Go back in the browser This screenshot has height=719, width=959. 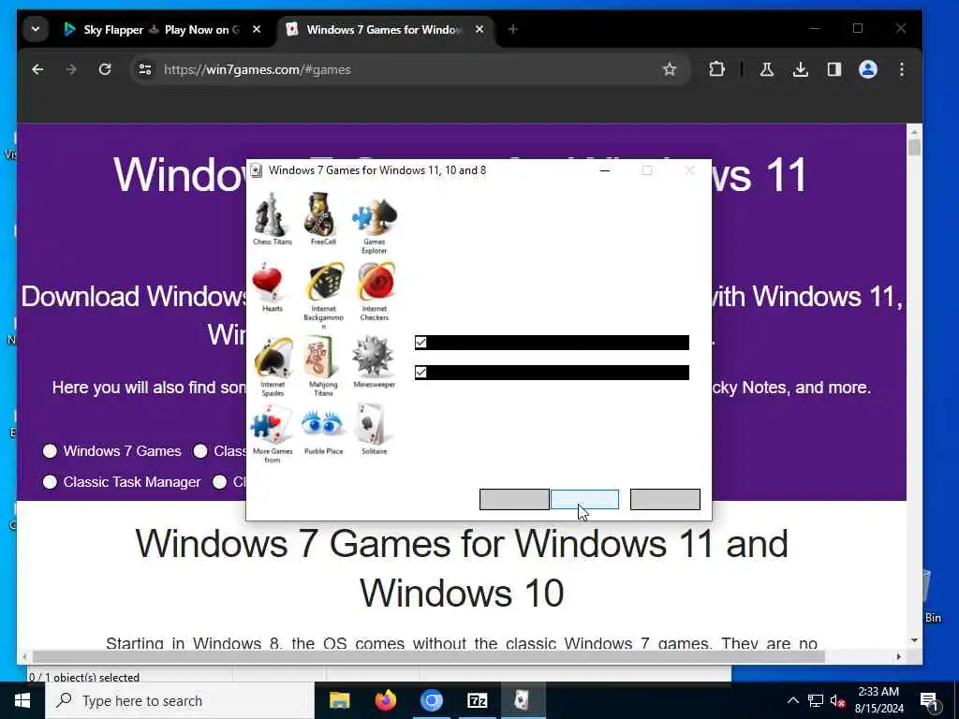(x=37, y=69)
